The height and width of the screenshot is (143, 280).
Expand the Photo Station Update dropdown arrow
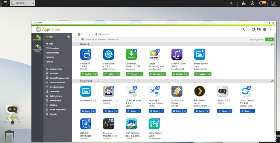(209, 74)
